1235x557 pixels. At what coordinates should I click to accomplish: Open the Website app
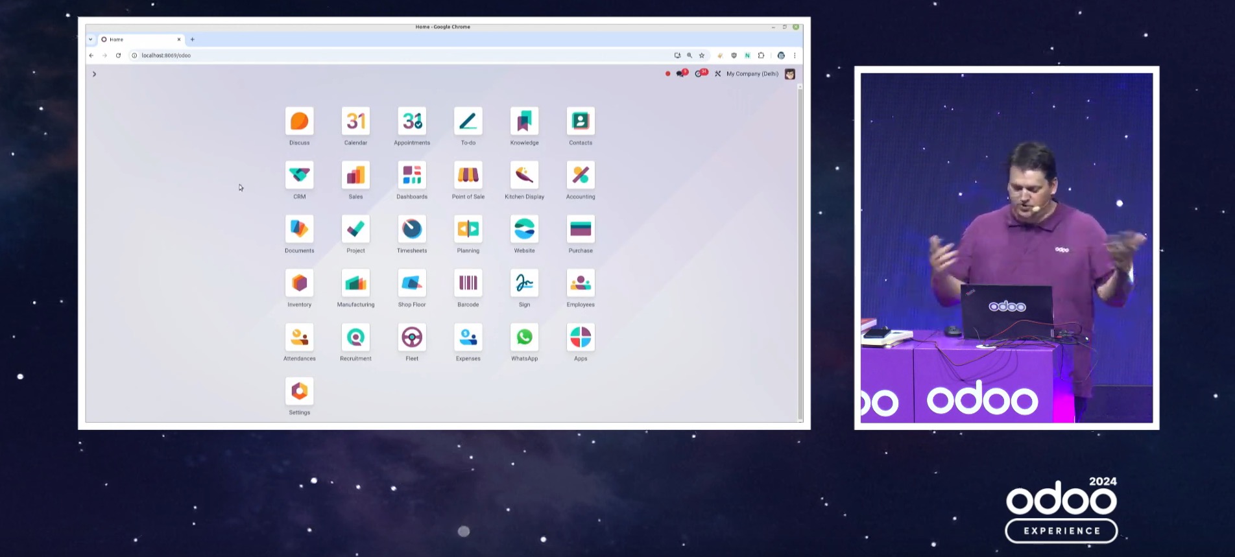(x=524, y=229)
